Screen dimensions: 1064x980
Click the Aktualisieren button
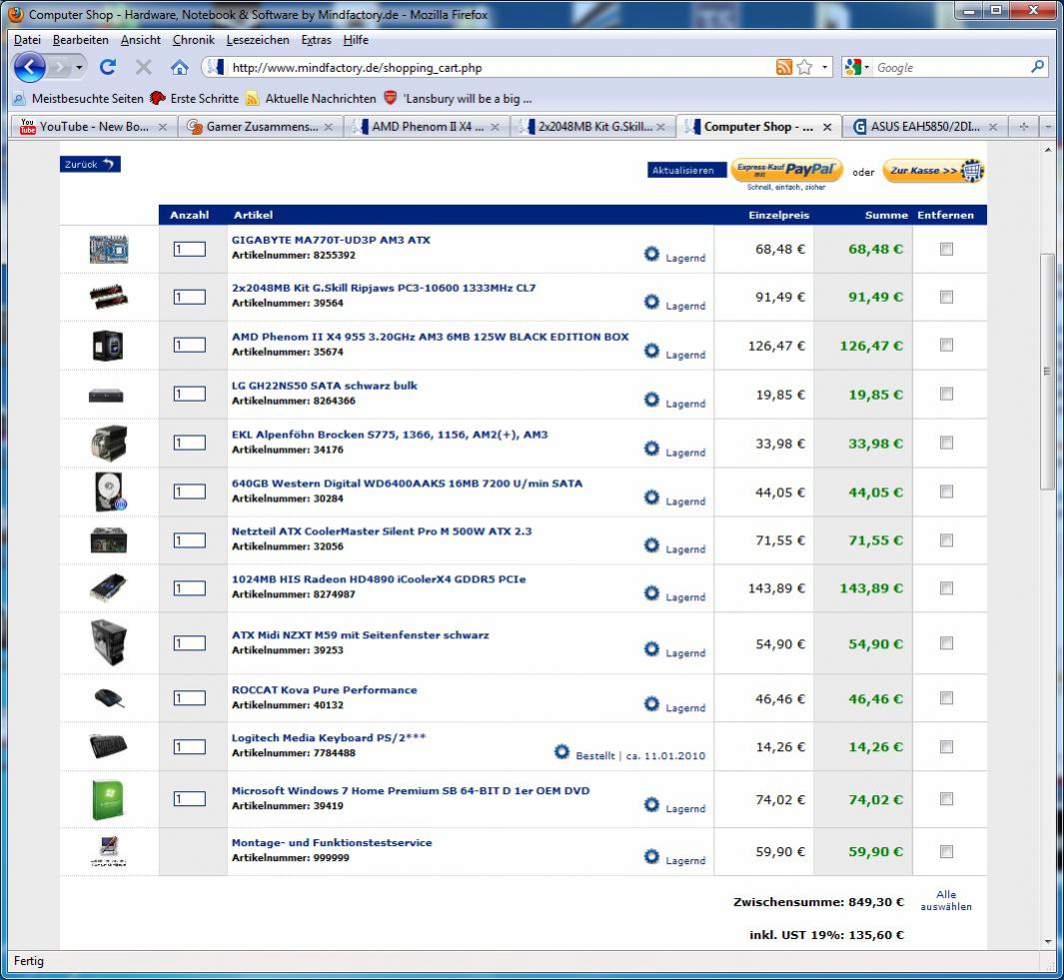686,171
